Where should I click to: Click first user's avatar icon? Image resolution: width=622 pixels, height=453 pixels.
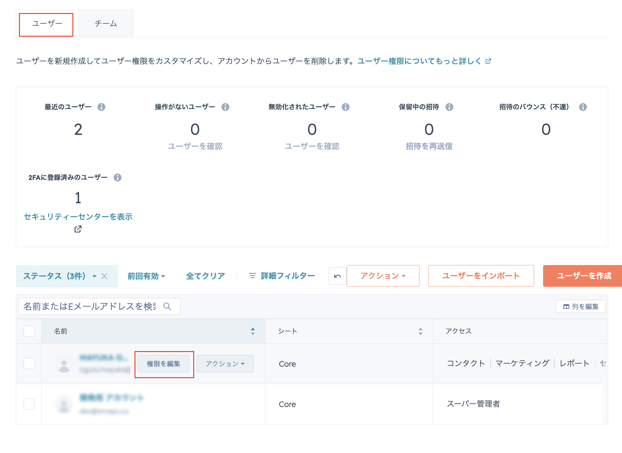[64, 364]
